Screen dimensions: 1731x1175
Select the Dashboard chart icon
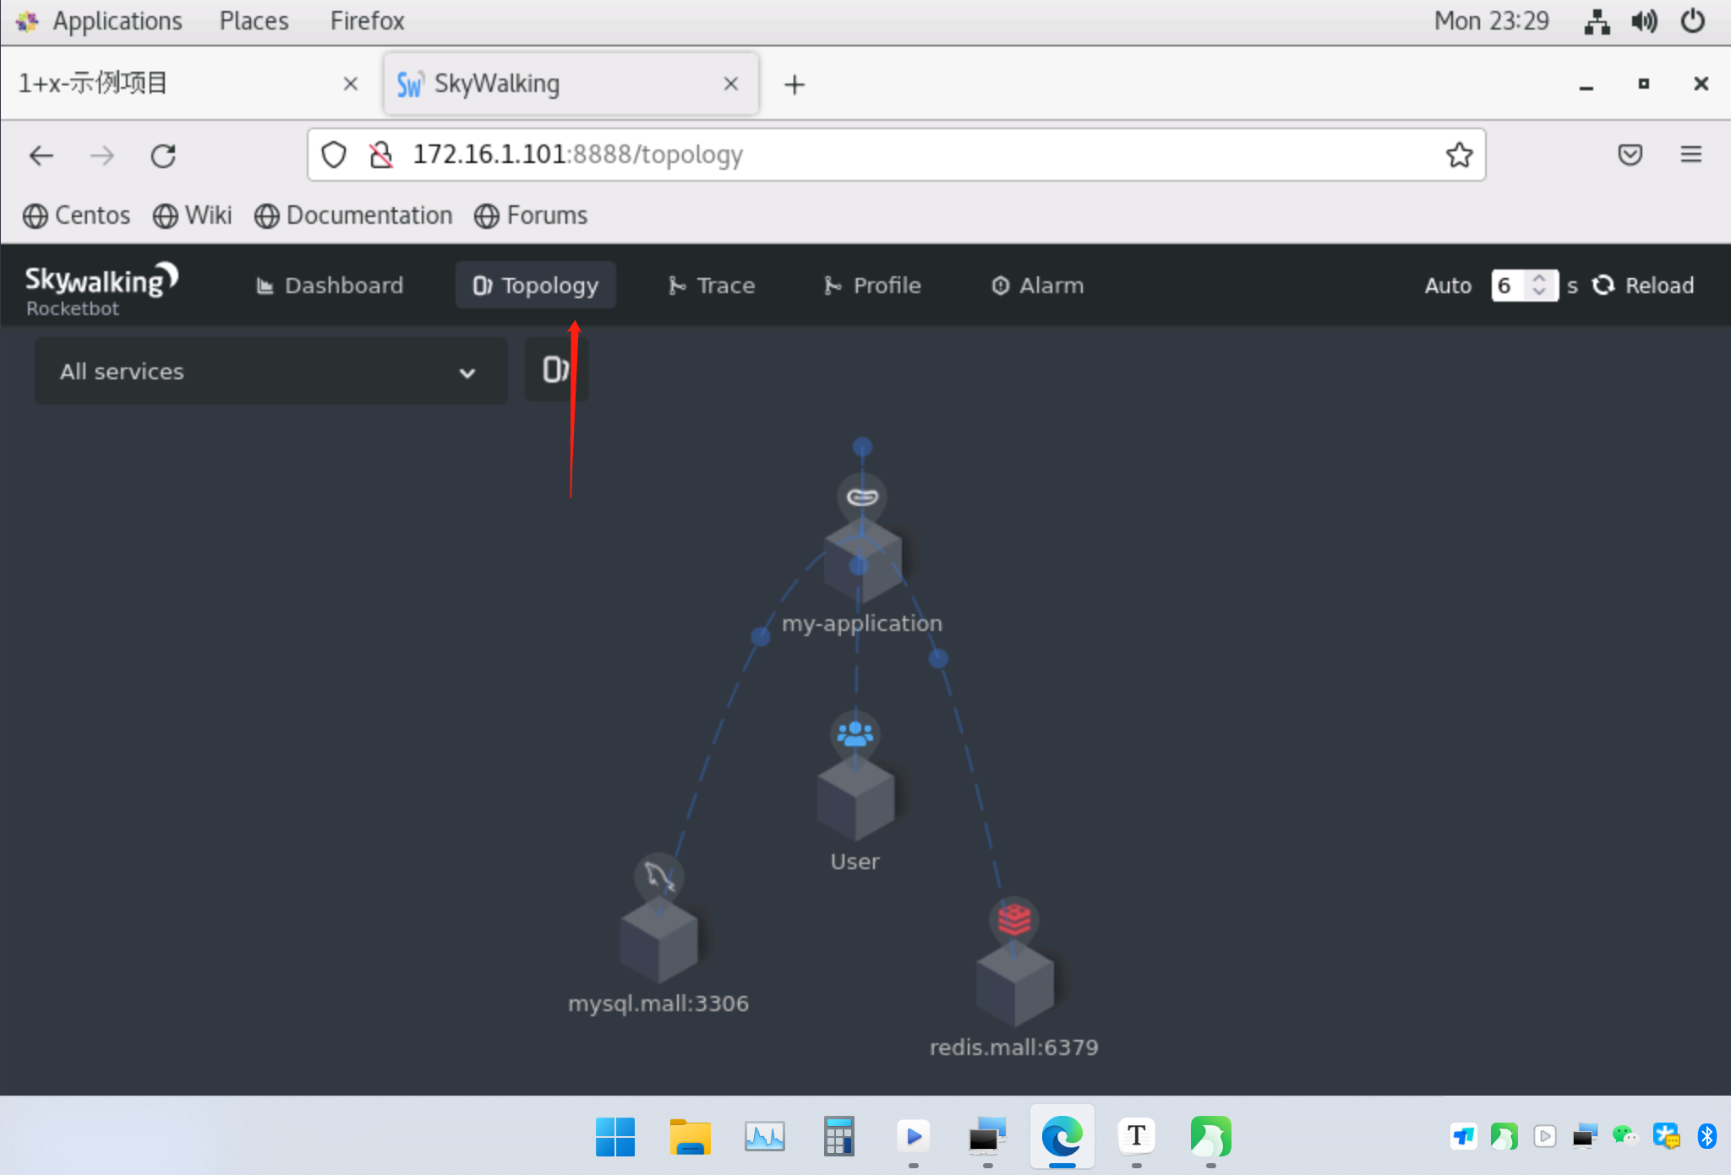264,285
